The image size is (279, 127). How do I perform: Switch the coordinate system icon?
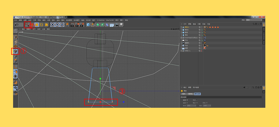pos(67,25)
